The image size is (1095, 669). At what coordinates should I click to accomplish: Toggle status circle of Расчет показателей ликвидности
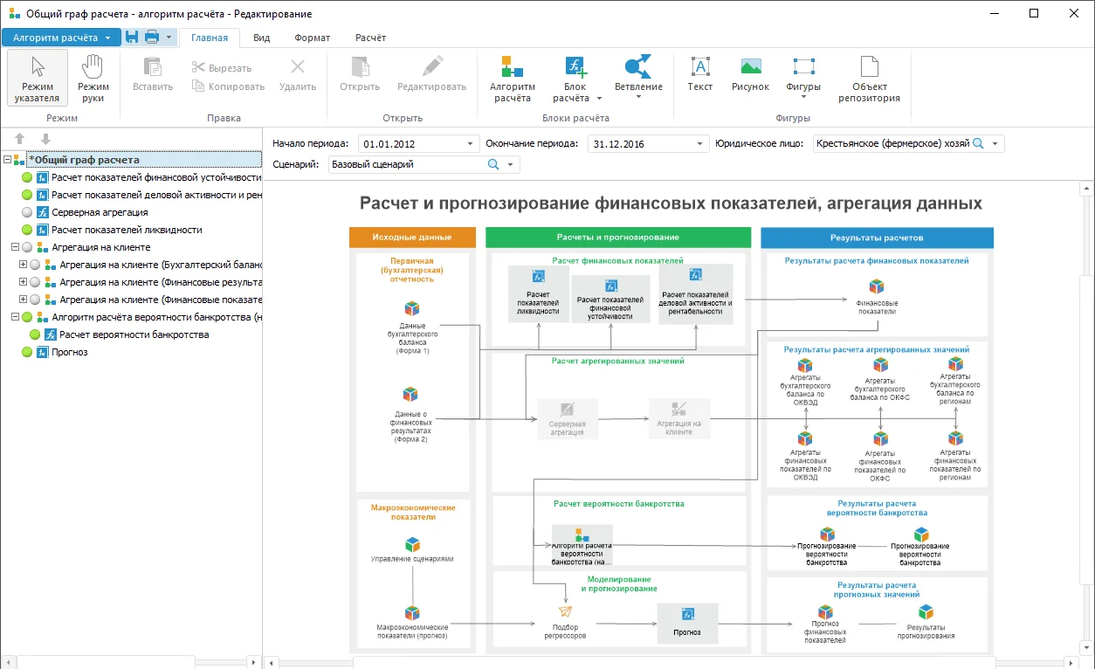[x=27, y=230]
